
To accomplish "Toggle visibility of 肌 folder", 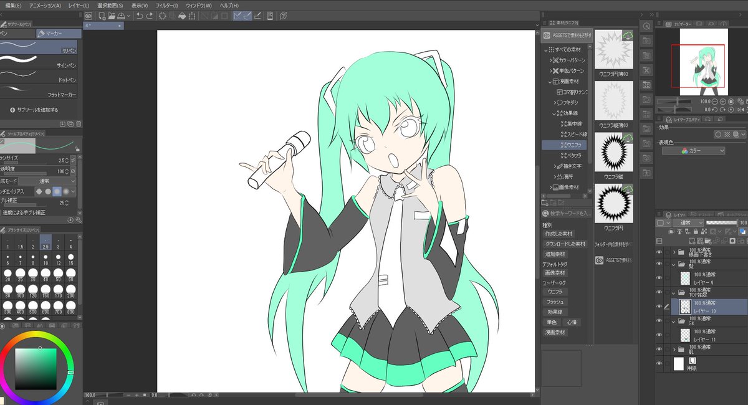I will (x=659, y=349).
